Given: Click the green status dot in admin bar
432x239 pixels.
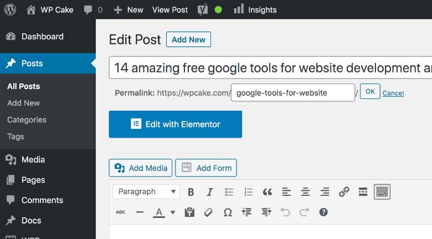Looking at the screenshot, I should pos(218,10).
